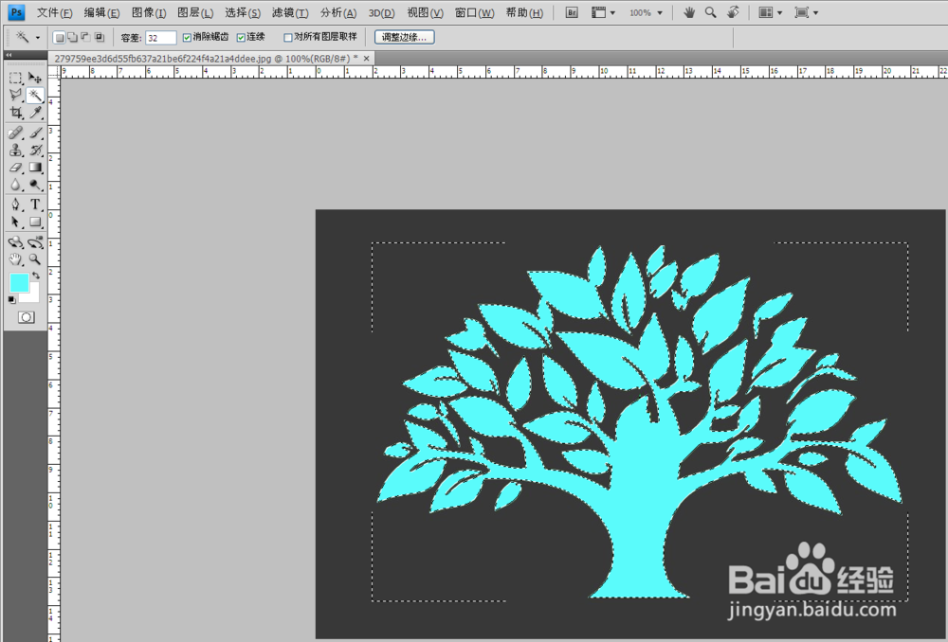Uncheck the 连续 contiguous checkbox

(x=241, y=38)
